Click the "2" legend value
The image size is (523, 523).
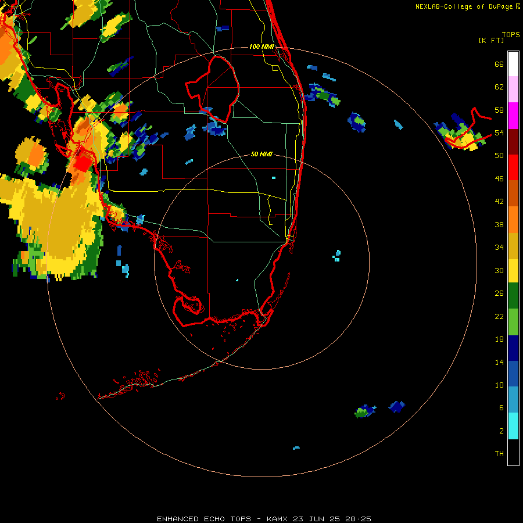coord(501,431)
